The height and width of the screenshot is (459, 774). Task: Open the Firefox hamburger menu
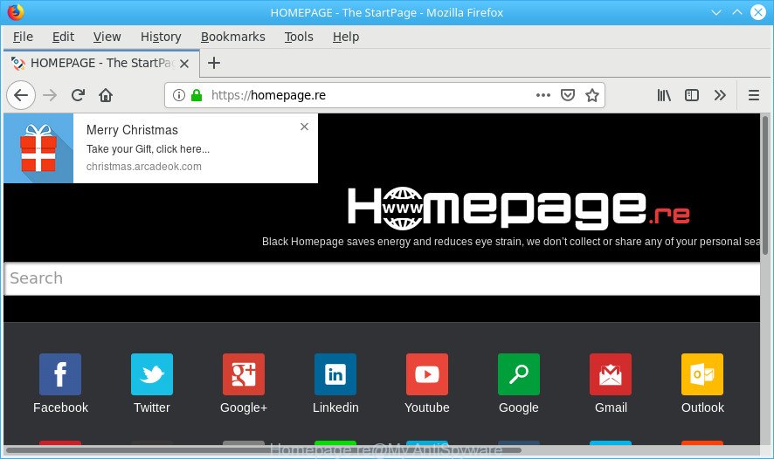pos(753,95)
